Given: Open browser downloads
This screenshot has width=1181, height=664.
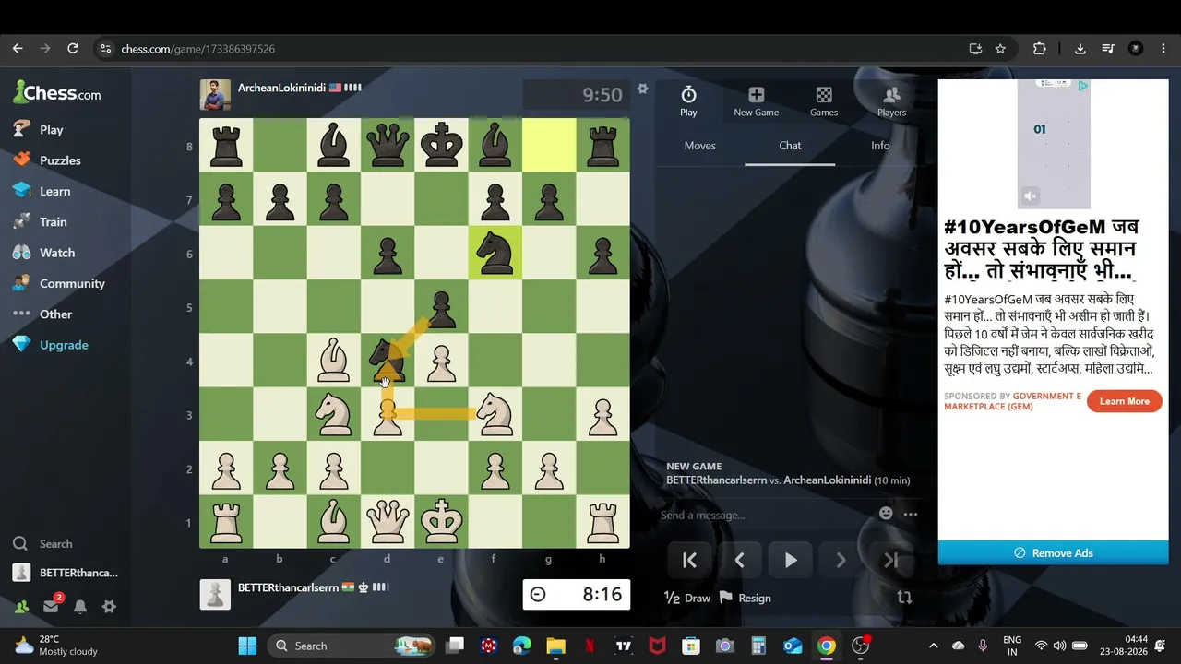Looking at the screenshot, I should coord(1080,49).
